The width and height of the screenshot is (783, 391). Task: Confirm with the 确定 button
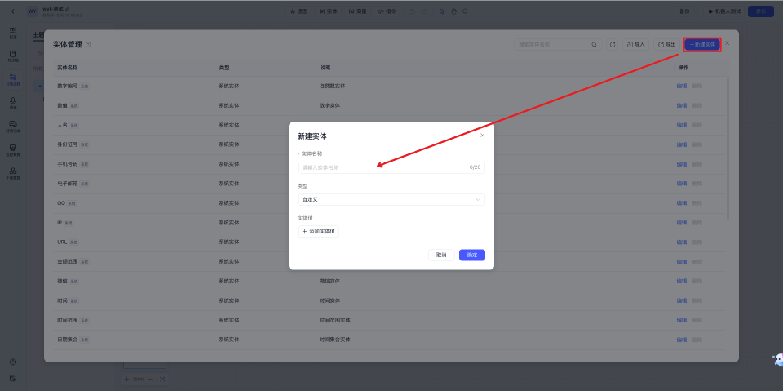tap(471, 255)
